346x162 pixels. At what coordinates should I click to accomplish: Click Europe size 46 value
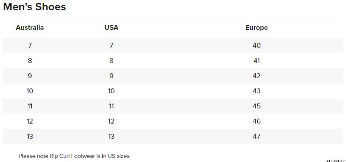[x=257, y=122]
